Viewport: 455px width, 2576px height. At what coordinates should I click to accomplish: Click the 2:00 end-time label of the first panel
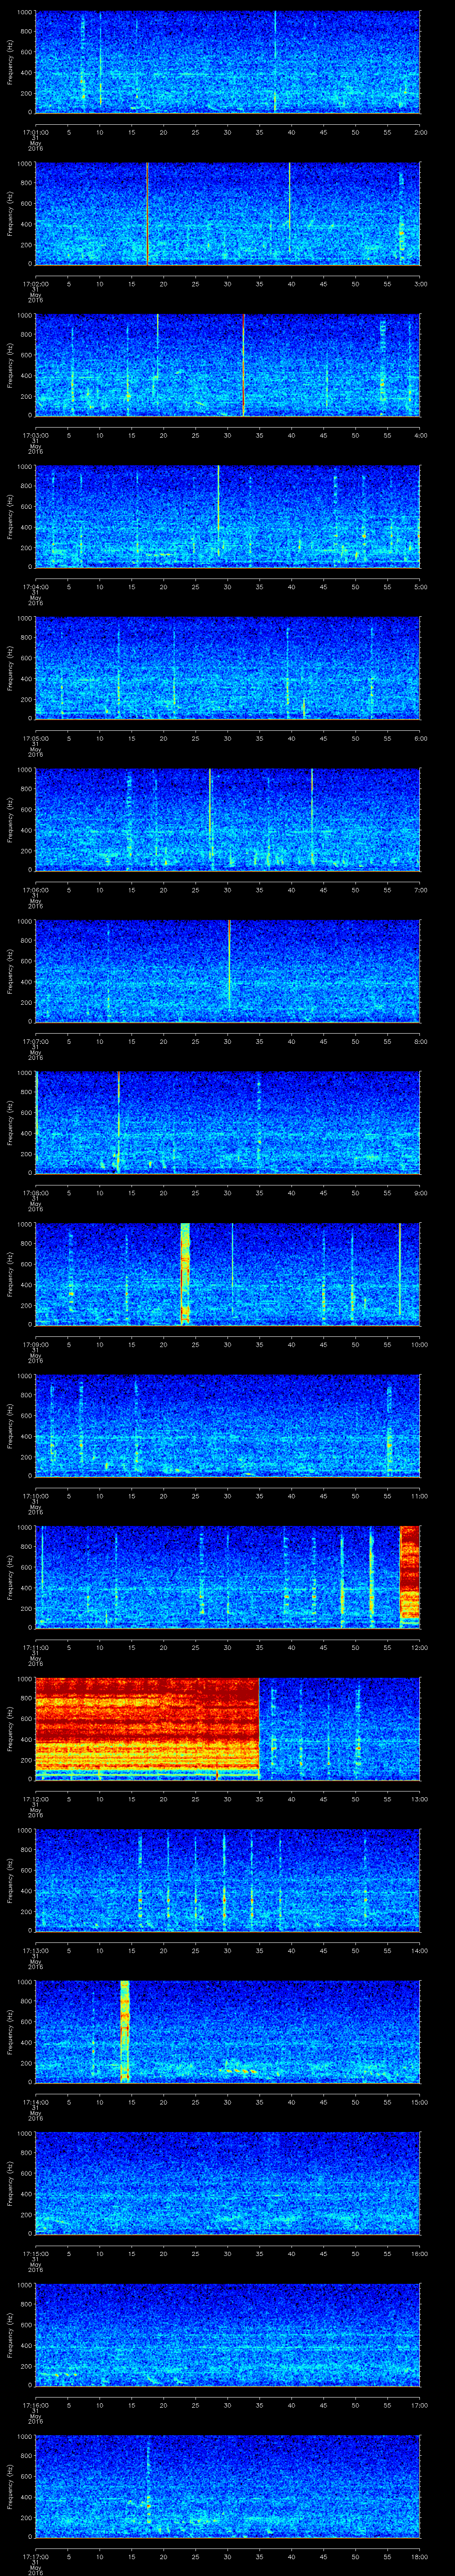(x=421, y=131)
